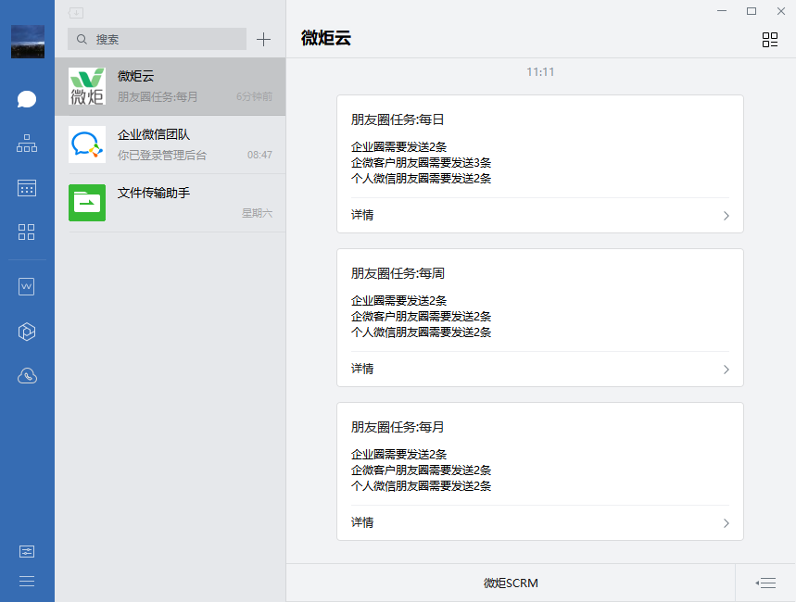Click the 朋友圈任务:每月 card title
Image resolution: width=796 pixels, height=602 pixels.
point(398,427)
